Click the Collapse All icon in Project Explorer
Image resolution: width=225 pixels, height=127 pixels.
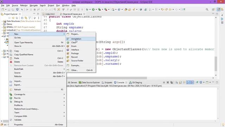click(22, 18)
